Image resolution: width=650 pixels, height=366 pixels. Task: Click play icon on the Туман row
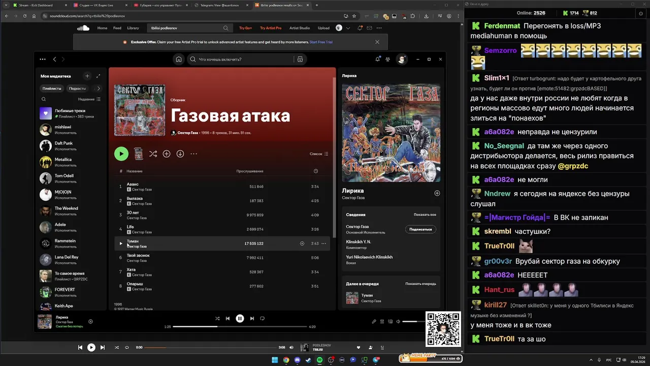point(120,243)
